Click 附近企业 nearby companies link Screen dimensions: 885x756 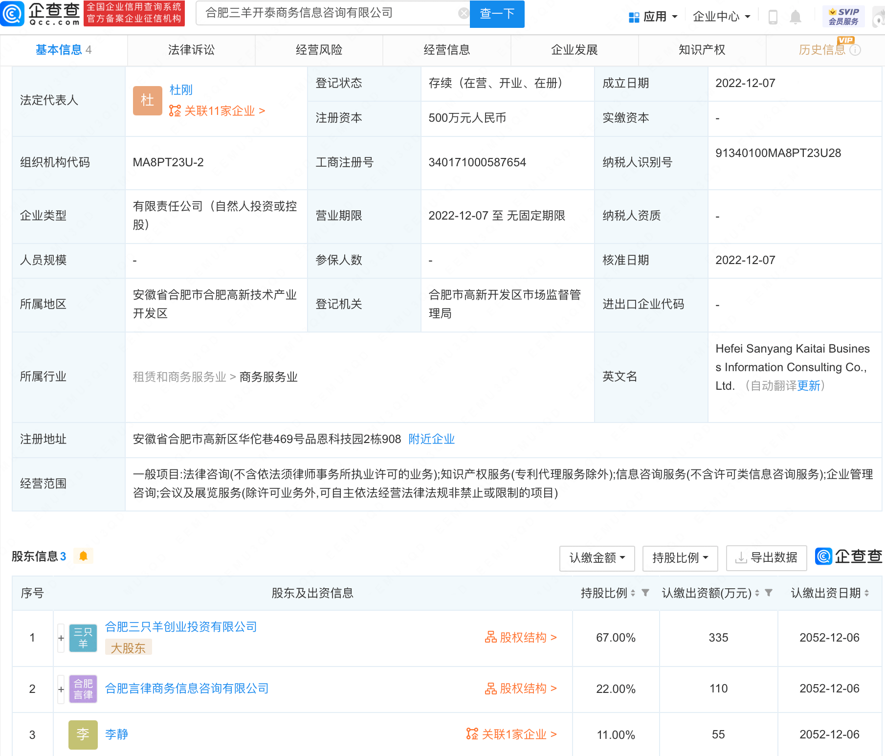pyautogui.click(x=432, y=439)
